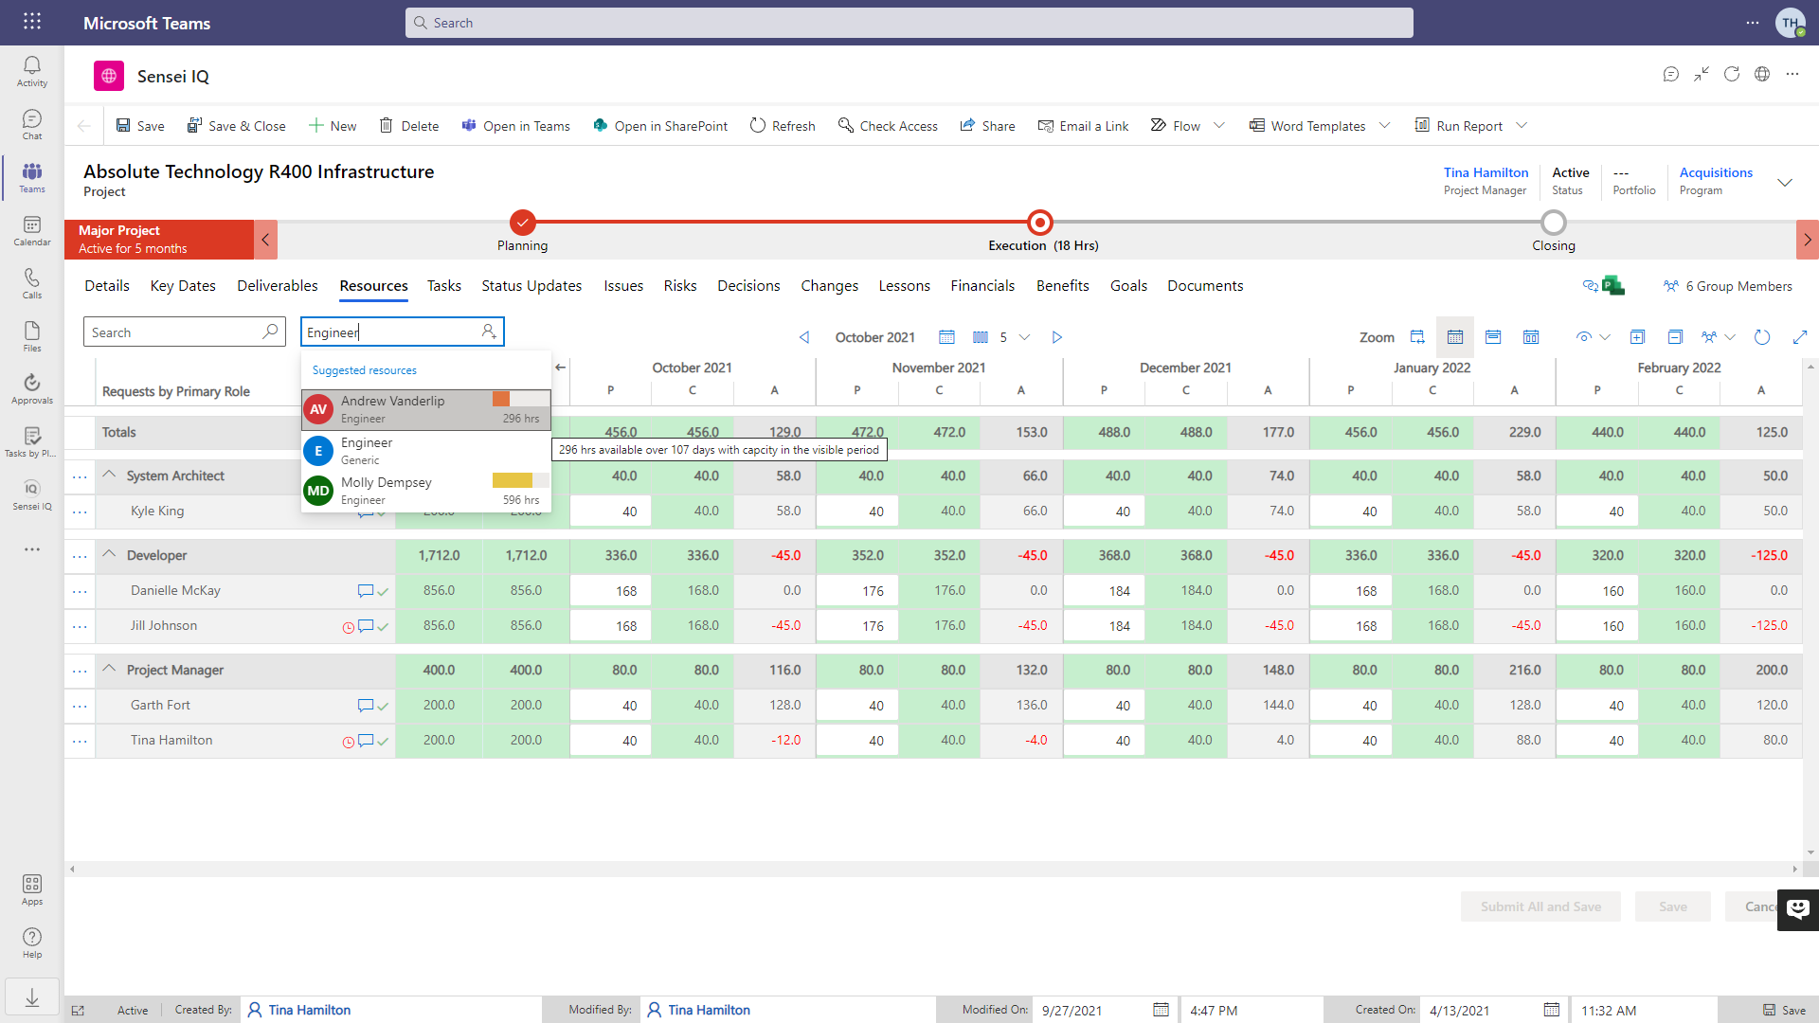Switch to the Documents tab
The width and height of the screenshot is (1819, 1023).
click(1205, 285)
